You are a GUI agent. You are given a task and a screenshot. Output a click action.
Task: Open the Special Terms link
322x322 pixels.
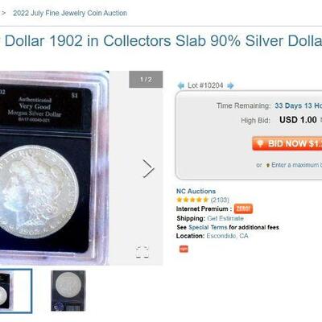208,227
